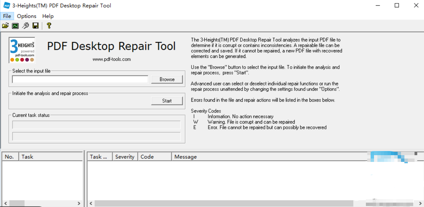Click 'Warning. File is corrupt and can be repaired'
The width and height of the screenshot is (424, 207).
click(x=251, y=122)
